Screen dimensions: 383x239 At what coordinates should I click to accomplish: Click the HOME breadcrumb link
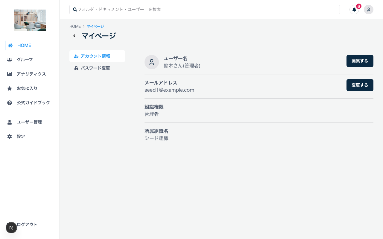tap(75, 26)
